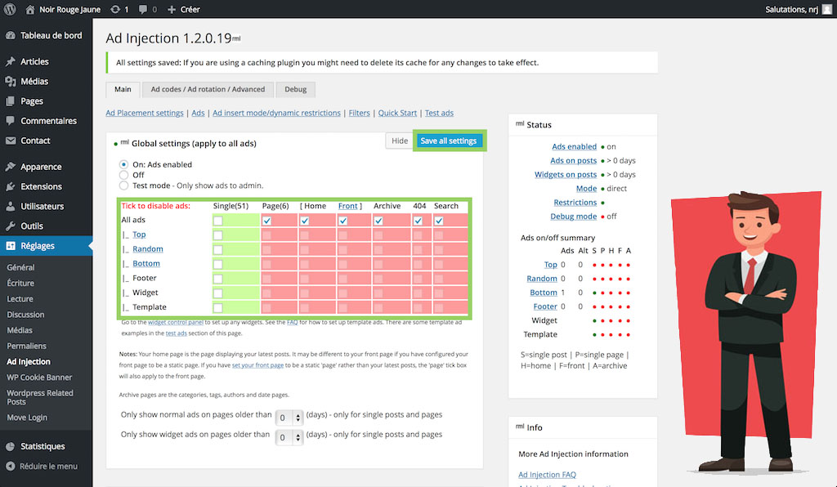Open WP Cookie Banner submenu

[39, 378]
